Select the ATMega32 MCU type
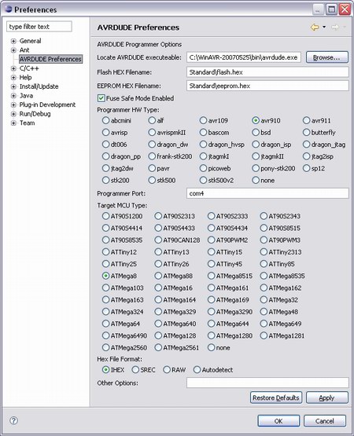This screenshot has height=436, width=354. click(264, 300)
